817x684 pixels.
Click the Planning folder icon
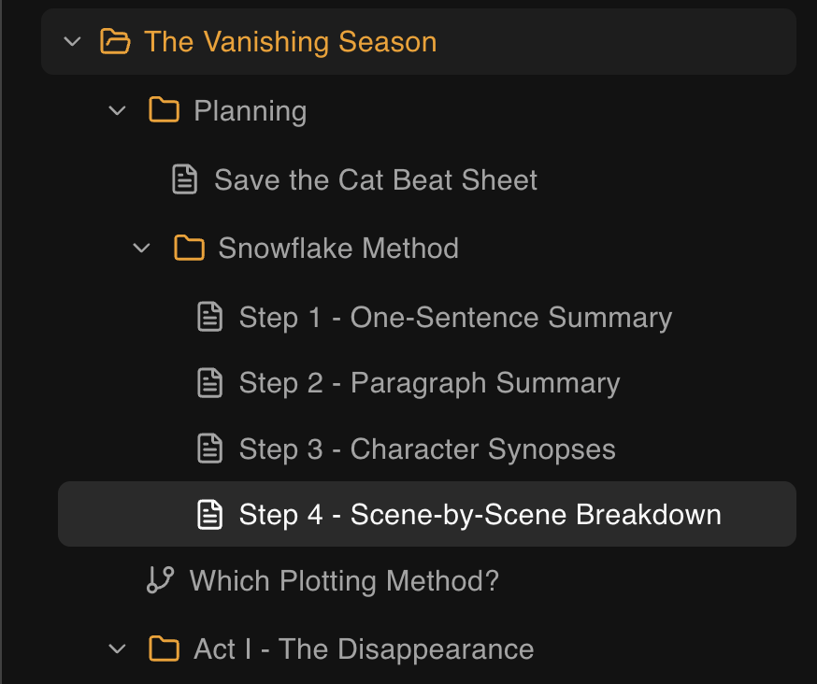[x=165, y=110]
